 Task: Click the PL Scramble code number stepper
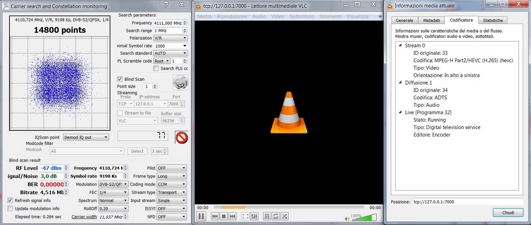[185, 61]
